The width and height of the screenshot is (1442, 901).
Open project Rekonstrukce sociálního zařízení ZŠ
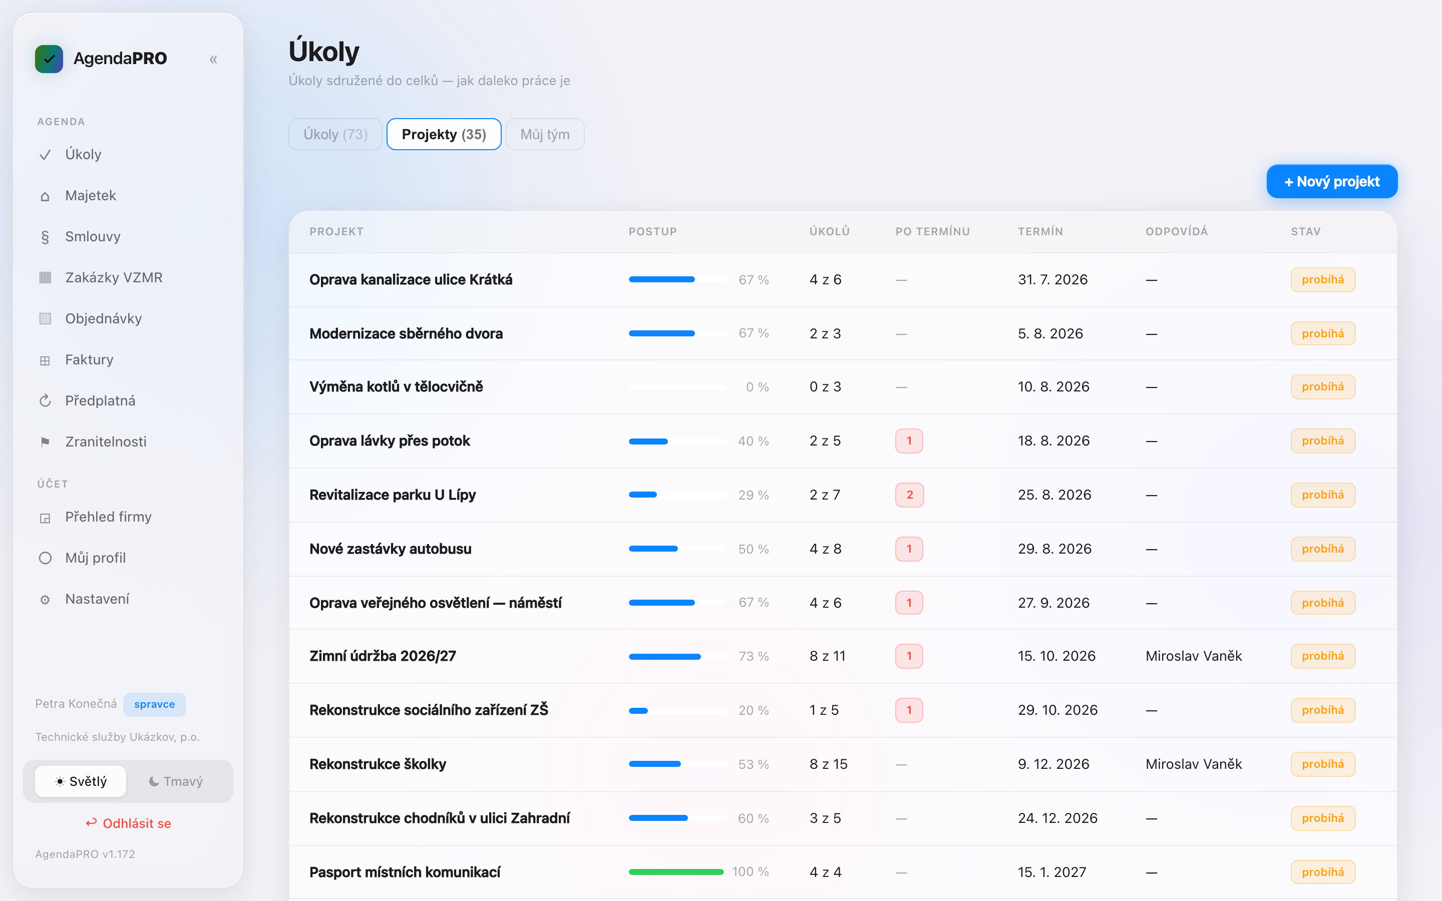429,710
